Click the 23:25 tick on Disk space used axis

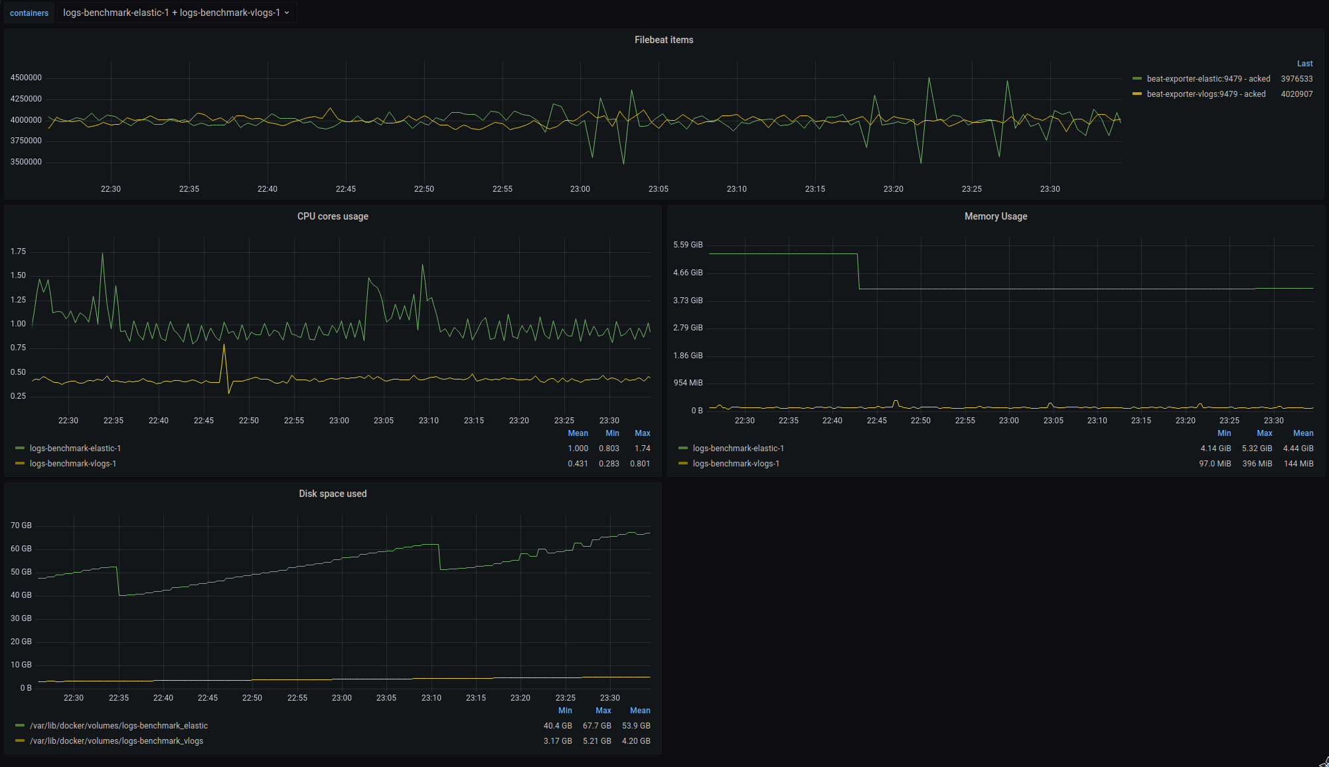point(566,698)
